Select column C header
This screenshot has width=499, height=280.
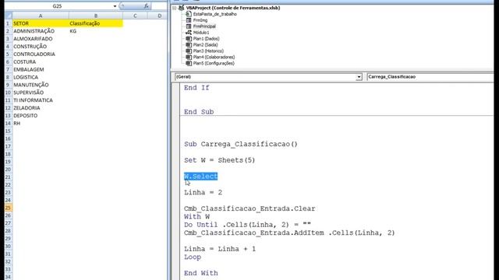tap(135, 16)
